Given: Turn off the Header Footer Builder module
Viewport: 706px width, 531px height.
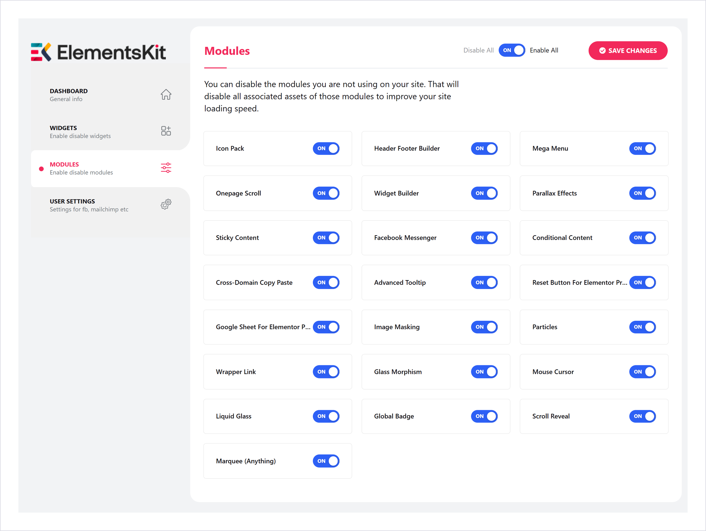Looking at the screenshot, I should coord(484,148).
